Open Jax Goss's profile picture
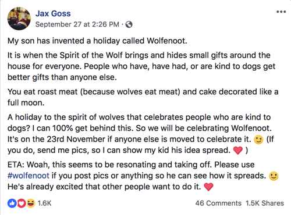 click(19, 19)
